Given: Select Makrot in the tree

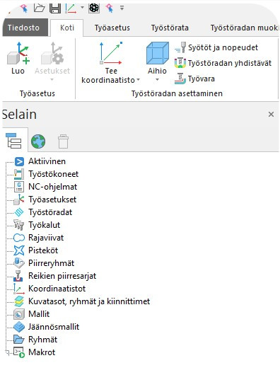Looking at the screenshot, I should tap(42, 352).
